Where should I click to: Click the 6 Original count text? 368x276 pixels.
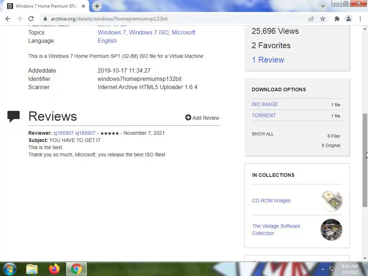click(331, 146)
